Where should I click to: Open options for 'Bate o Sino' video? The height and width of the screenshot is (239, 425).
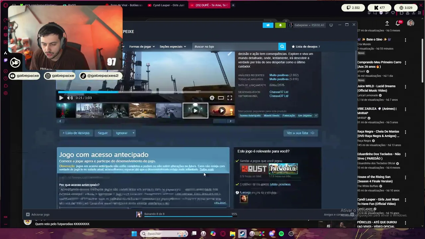(405, 40)
